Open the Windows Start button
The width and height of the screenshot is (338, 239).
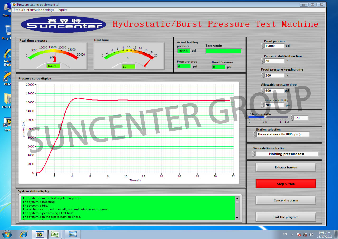pos(7,234)
